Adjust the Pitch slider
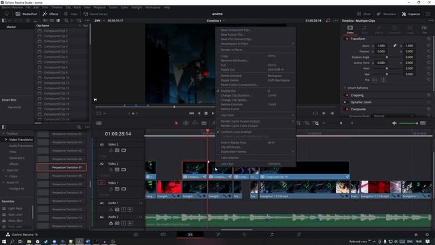 click(x=387, y=68)
